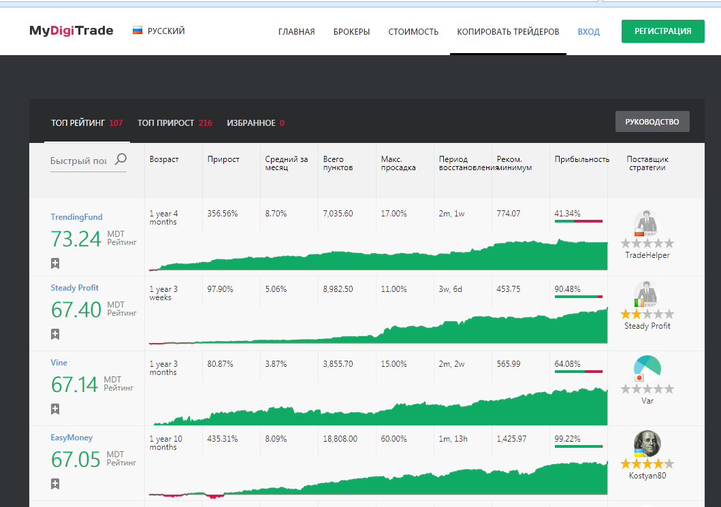Click the MyDigiTrade logo

(71, 31)
